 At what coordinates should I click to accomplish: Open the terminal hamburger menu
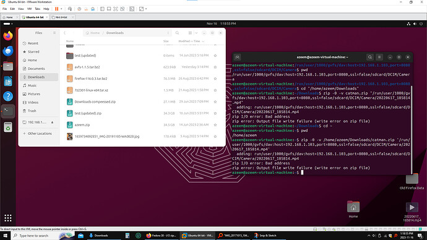tap(379, 57)
